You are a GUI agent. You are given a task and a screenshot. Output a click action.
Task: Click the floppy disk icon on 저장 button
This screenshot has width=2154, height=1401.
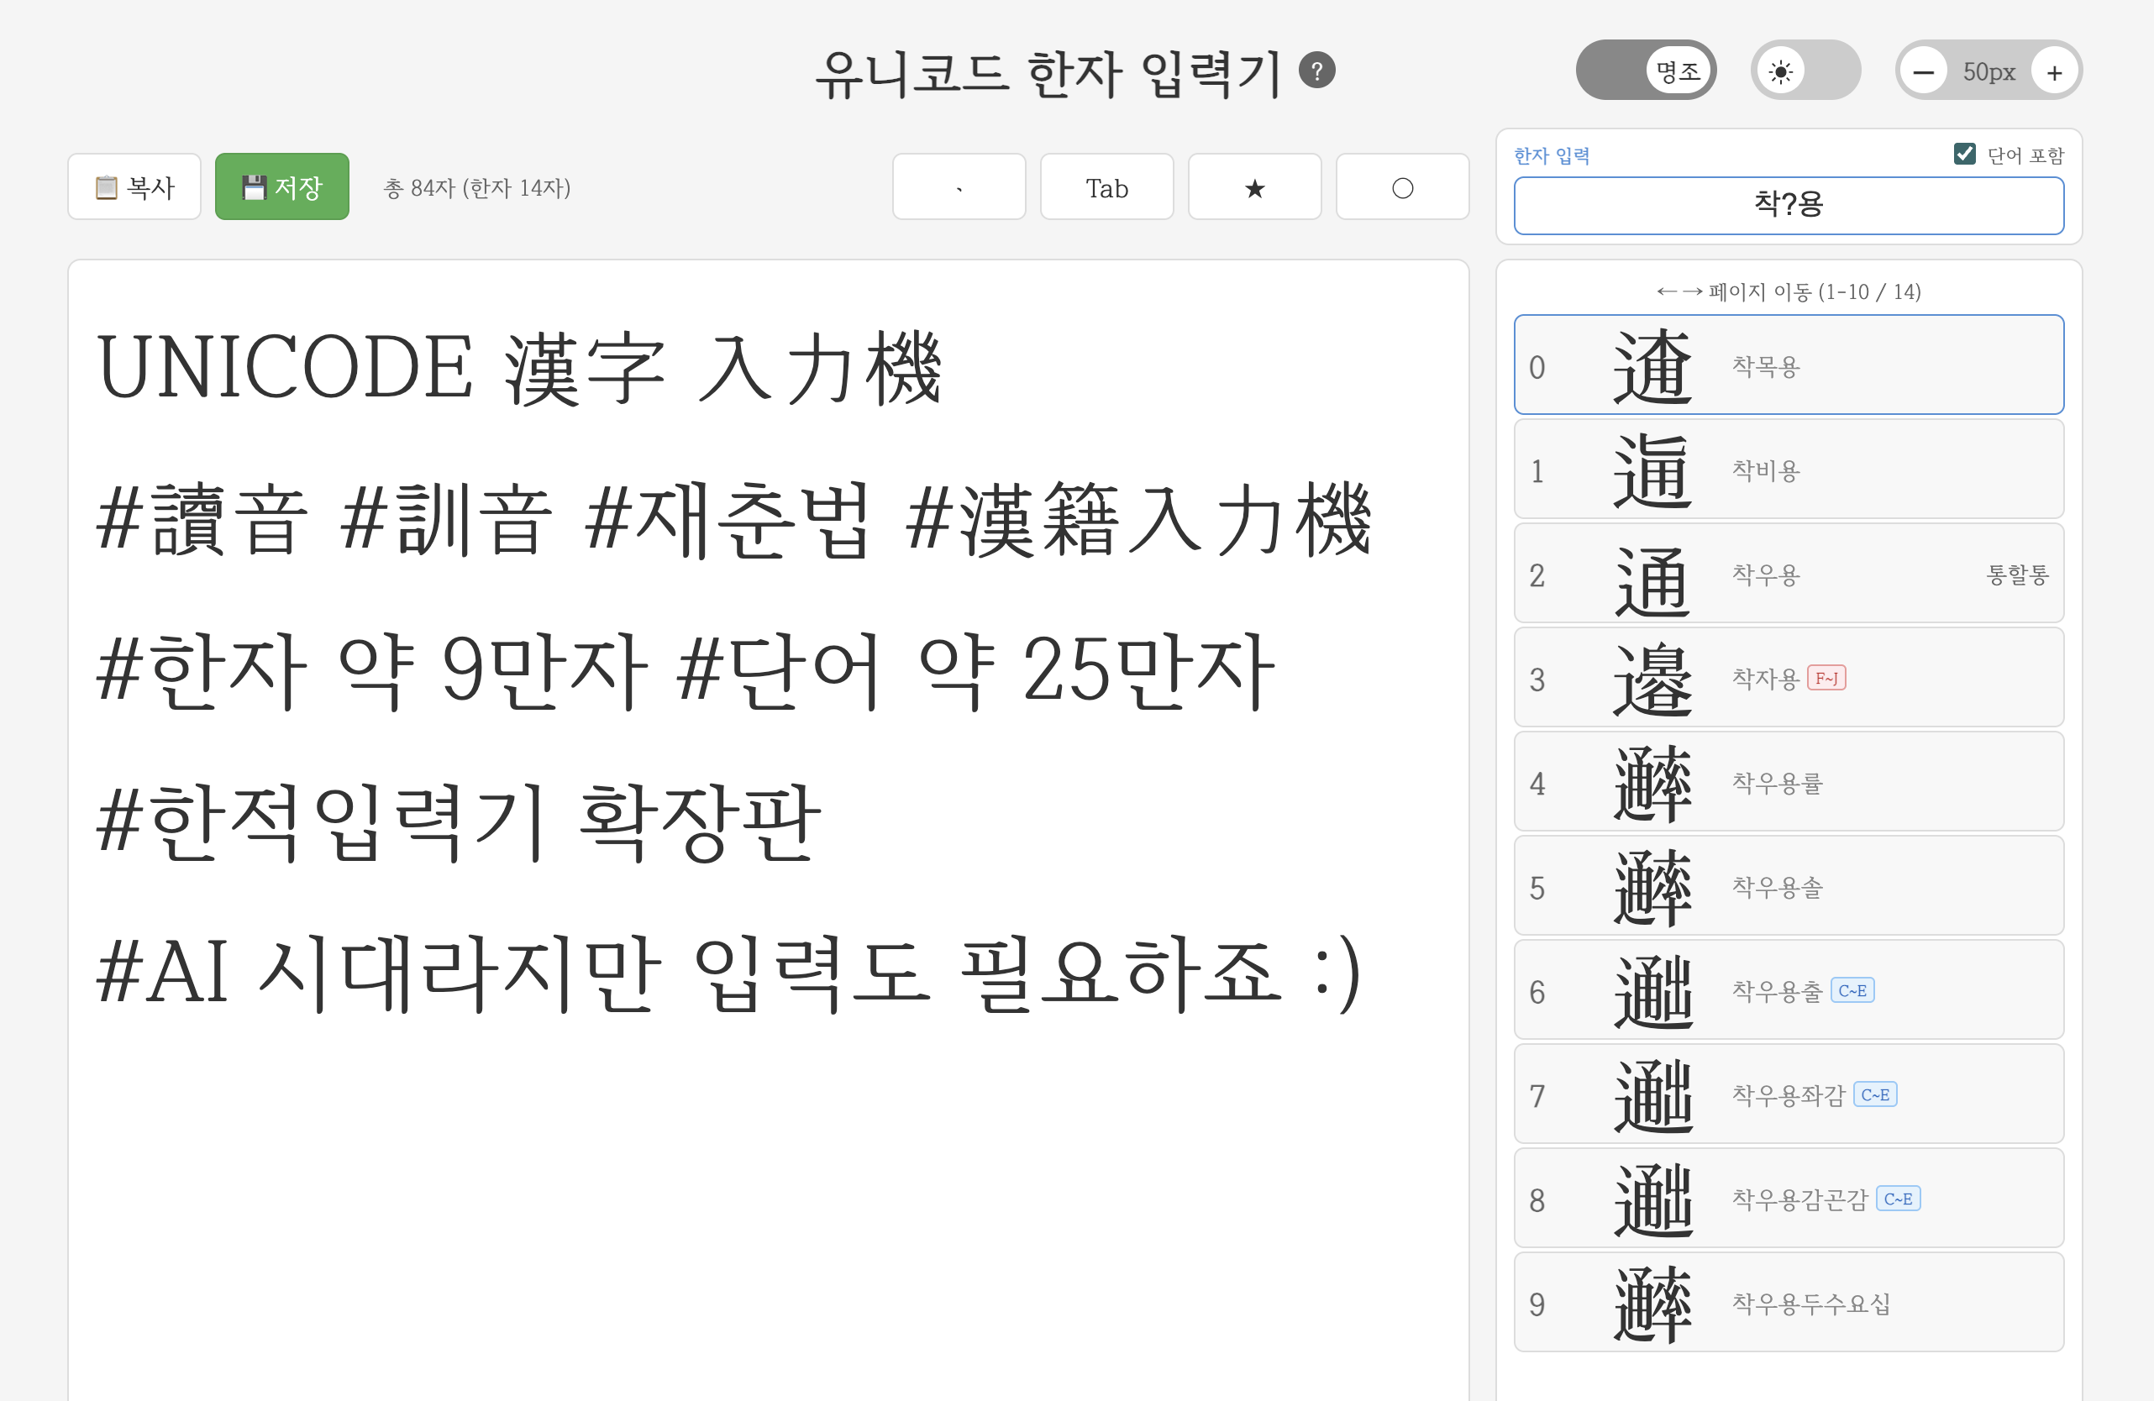point(256,186)
